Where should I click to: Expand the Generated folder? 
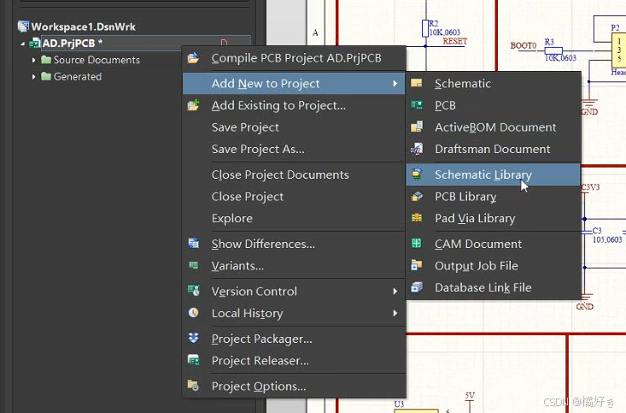coord(33,76)
